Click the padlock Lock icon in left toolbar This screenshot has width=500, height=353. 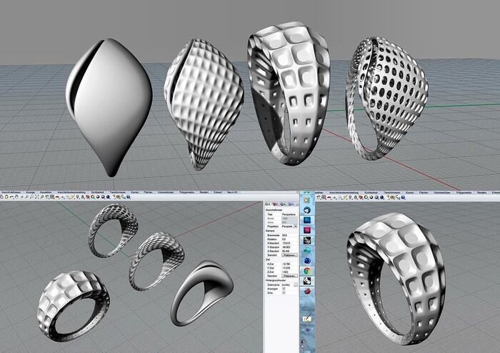(x=83, y=197)
